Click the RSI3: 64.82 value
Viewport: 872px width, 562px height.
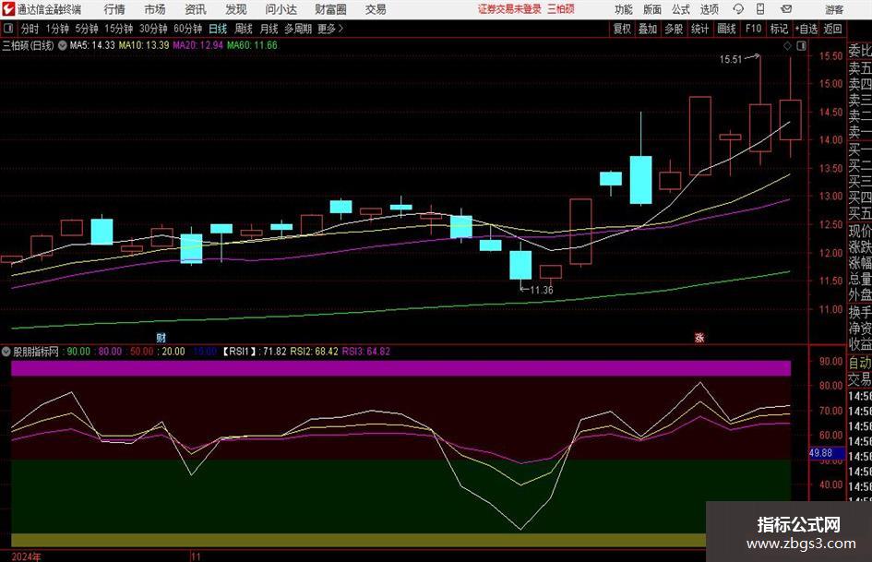click(366, 352)
